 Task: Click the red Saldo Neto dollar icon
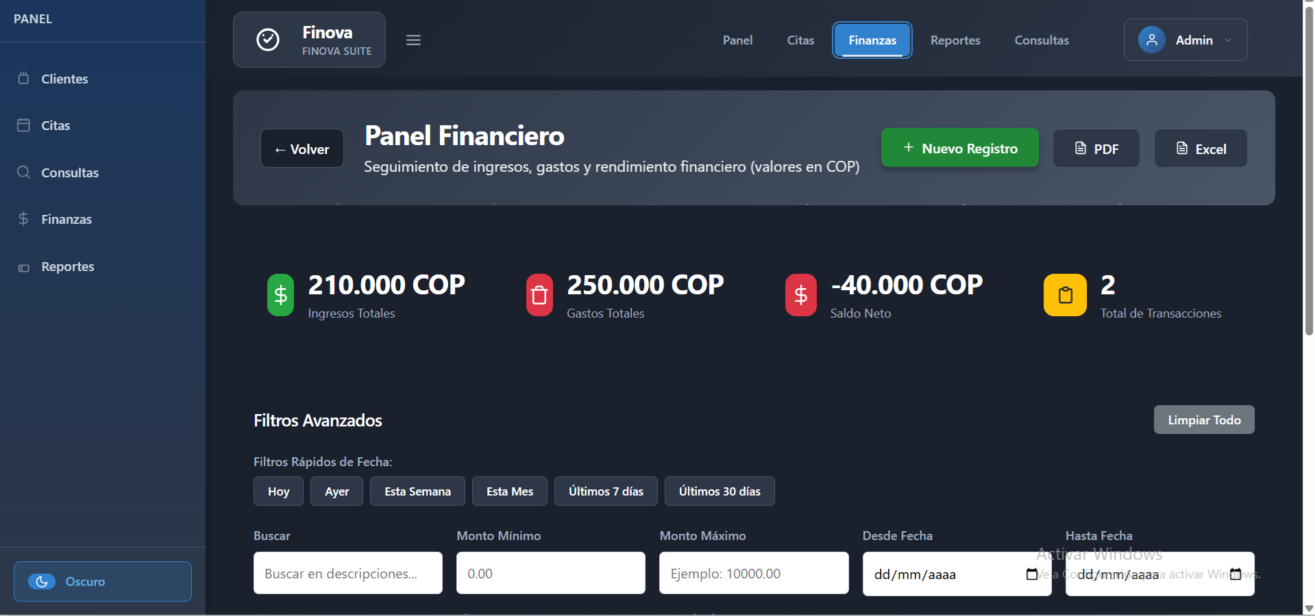[x=800, y=295]
